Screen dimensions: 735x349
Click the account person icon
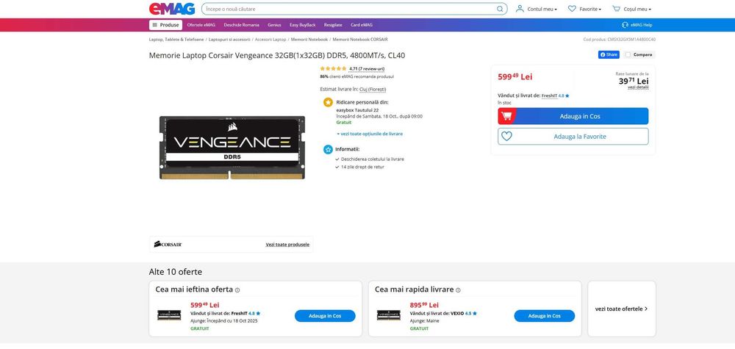pos(520,8)
